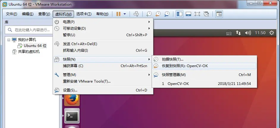Open the 选项卡(T) menu

tap(84, 14)
